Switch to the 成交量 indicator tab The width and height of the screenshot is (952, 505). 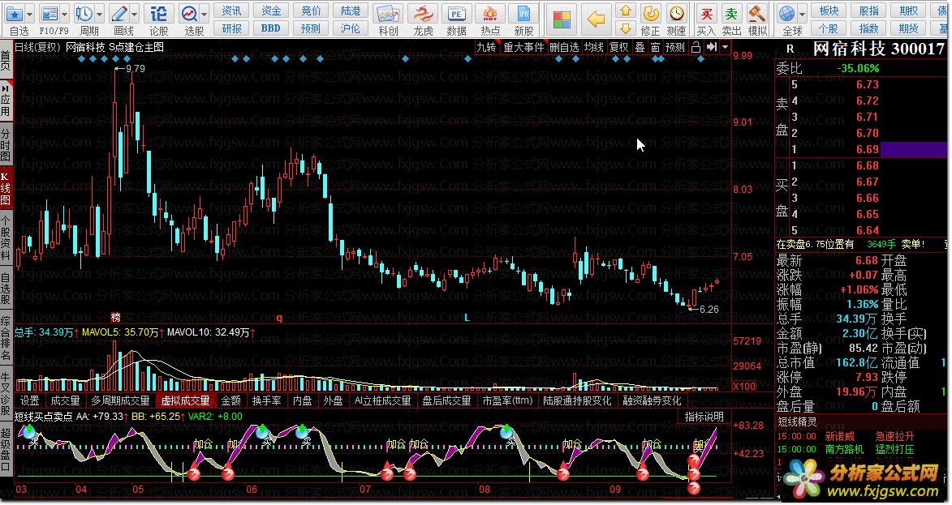click(65, 400)
